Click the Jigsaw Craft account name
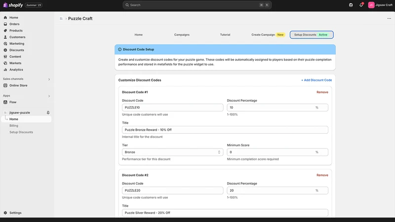The image size is (395, 222). coord(384,5)
